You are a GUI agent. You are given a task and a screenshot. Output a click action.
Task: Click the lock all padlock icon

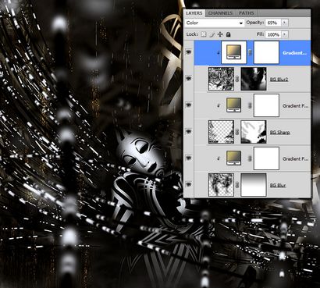tap(229, 34)
